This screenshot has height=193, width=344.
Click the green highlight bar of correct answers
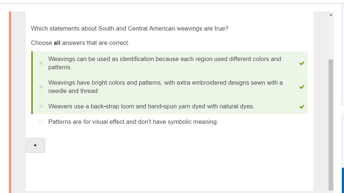point(32,83)
